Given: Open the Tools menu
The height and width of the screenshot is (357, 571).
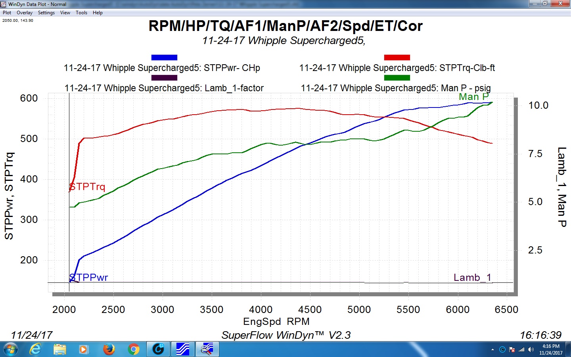Looking at the screenshot, I should pos(81,13).
